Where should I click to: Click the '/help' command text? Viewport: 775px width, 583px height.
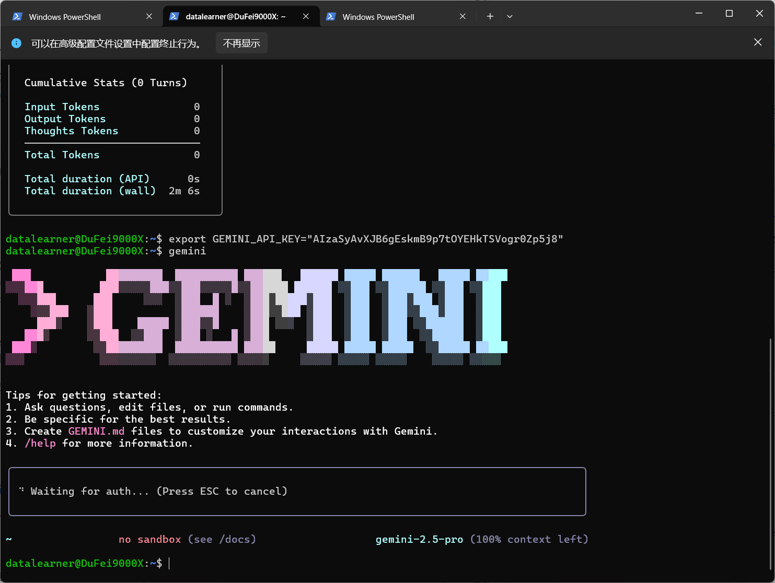40,443
